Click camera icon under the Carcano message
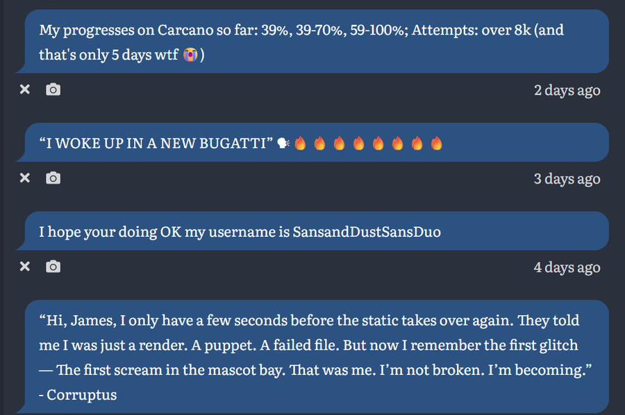 pos(53,89)
